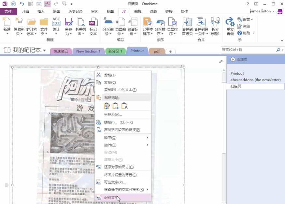Select 识别文字 in context menu

click(x=123, y=197)
